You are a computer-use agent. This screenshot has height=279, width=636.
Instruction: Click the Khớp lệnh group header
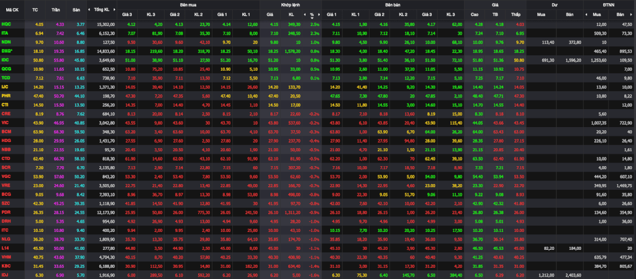click(x=291, y=4)
